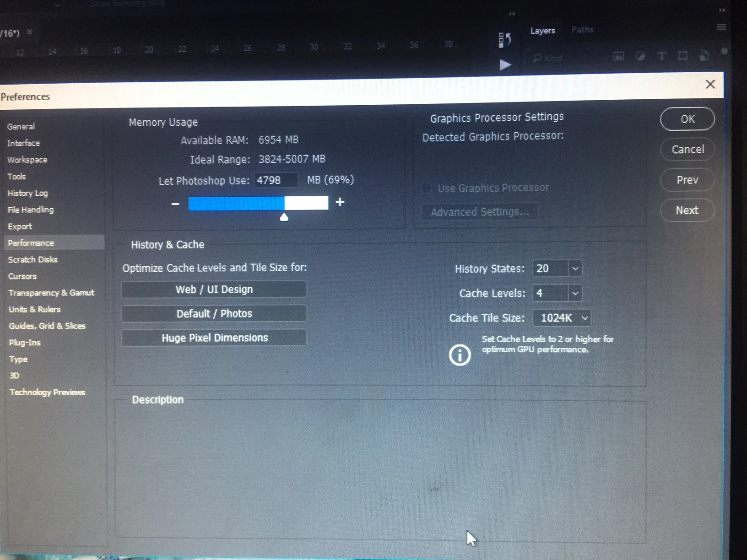Click the History States value field
Viewport: 747px width, 560px height.
click(551, 268)
